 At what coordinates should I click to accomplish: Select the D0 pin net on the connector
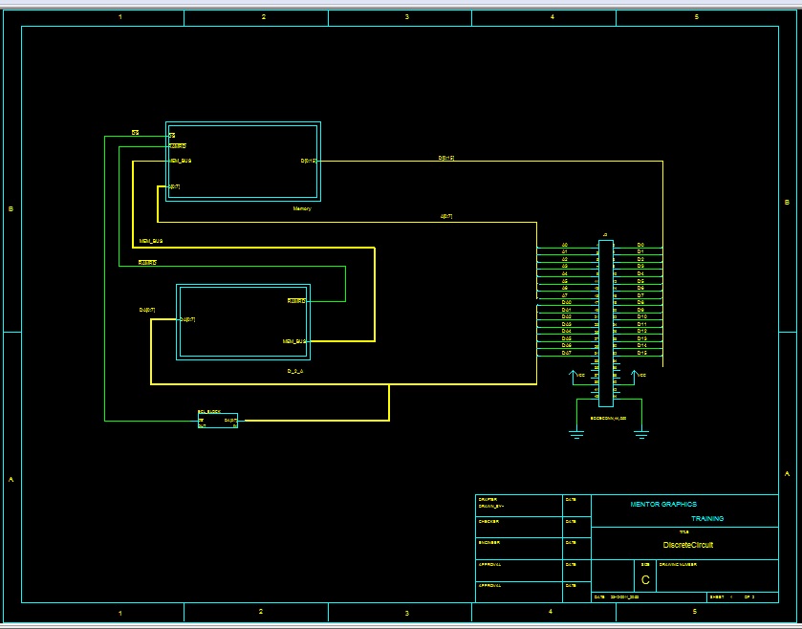pos(640,245)
